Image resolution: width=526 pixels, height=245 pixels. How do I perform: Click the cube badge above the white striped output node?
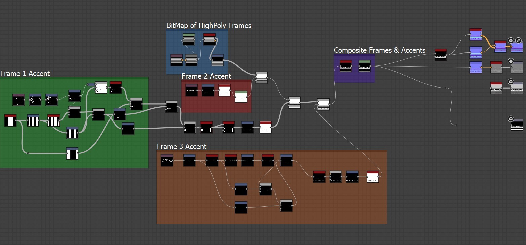tap(511, 81)
